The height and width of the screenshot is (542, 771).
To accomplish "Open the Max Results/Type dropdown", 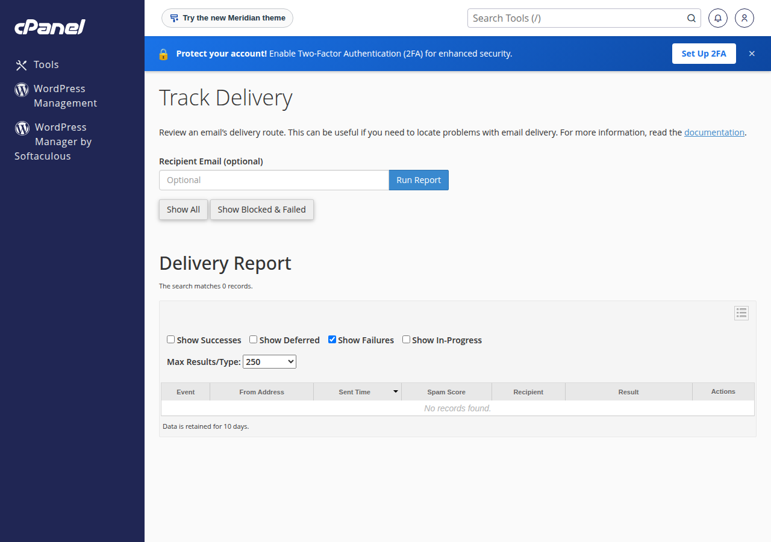I will [x=269, y=362].
